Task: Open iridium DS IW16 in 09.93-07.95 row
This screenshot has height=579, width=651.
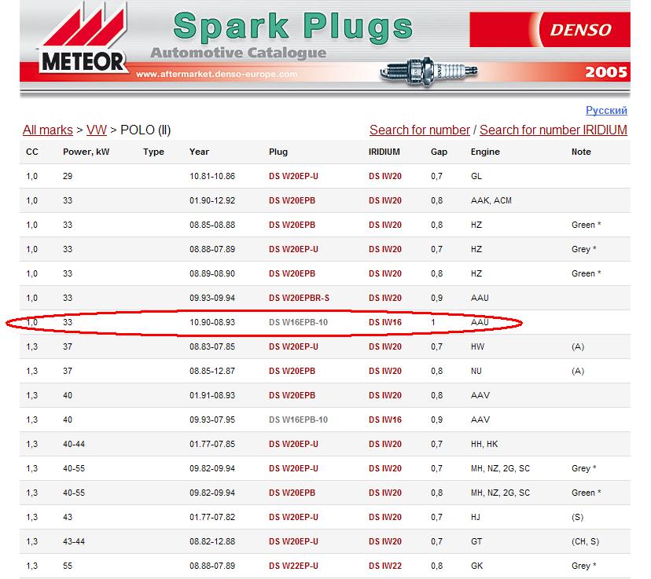Action: tap(385, 420)
